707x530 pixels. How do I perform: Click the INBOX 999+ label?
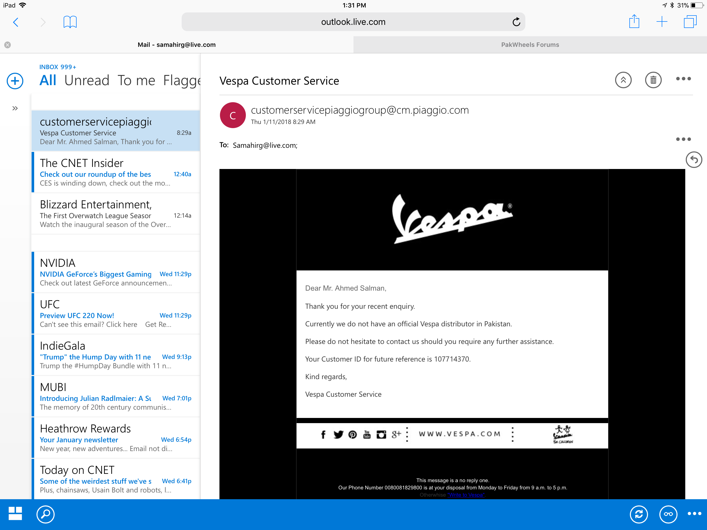[57, 67]
